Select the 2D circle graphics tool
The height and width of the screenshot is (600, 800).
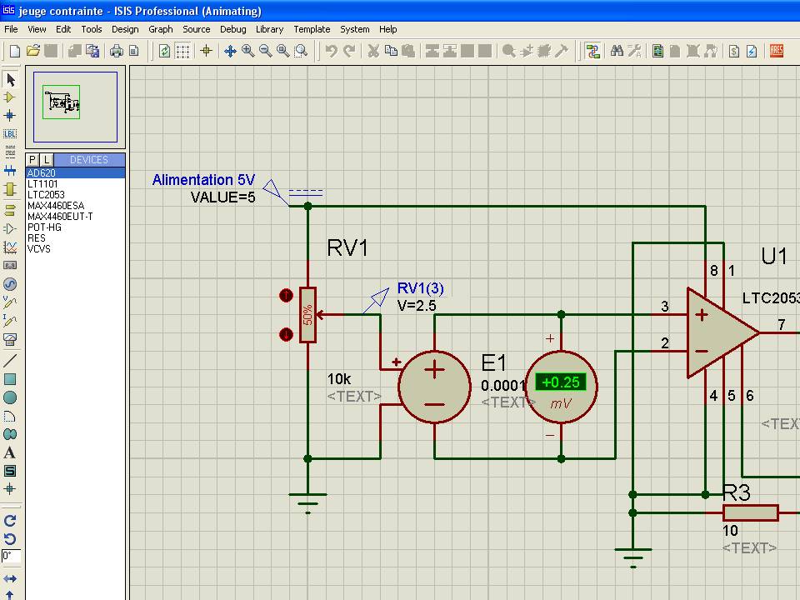10,397
